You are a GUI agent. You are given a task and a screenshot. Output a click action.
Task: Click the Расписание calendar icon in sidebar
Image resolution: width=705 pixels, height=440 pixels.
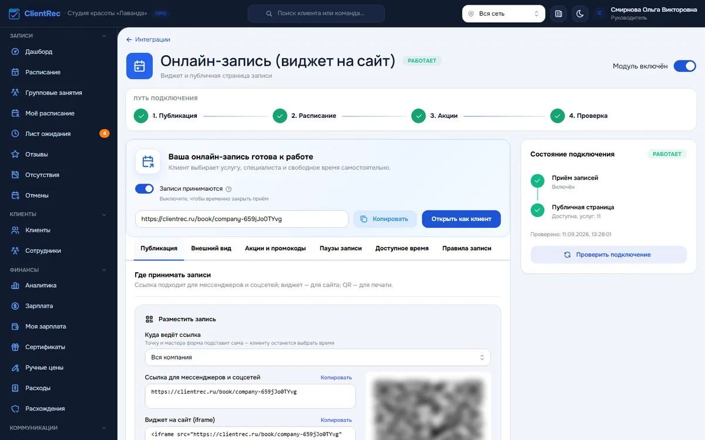click(15, 72)
